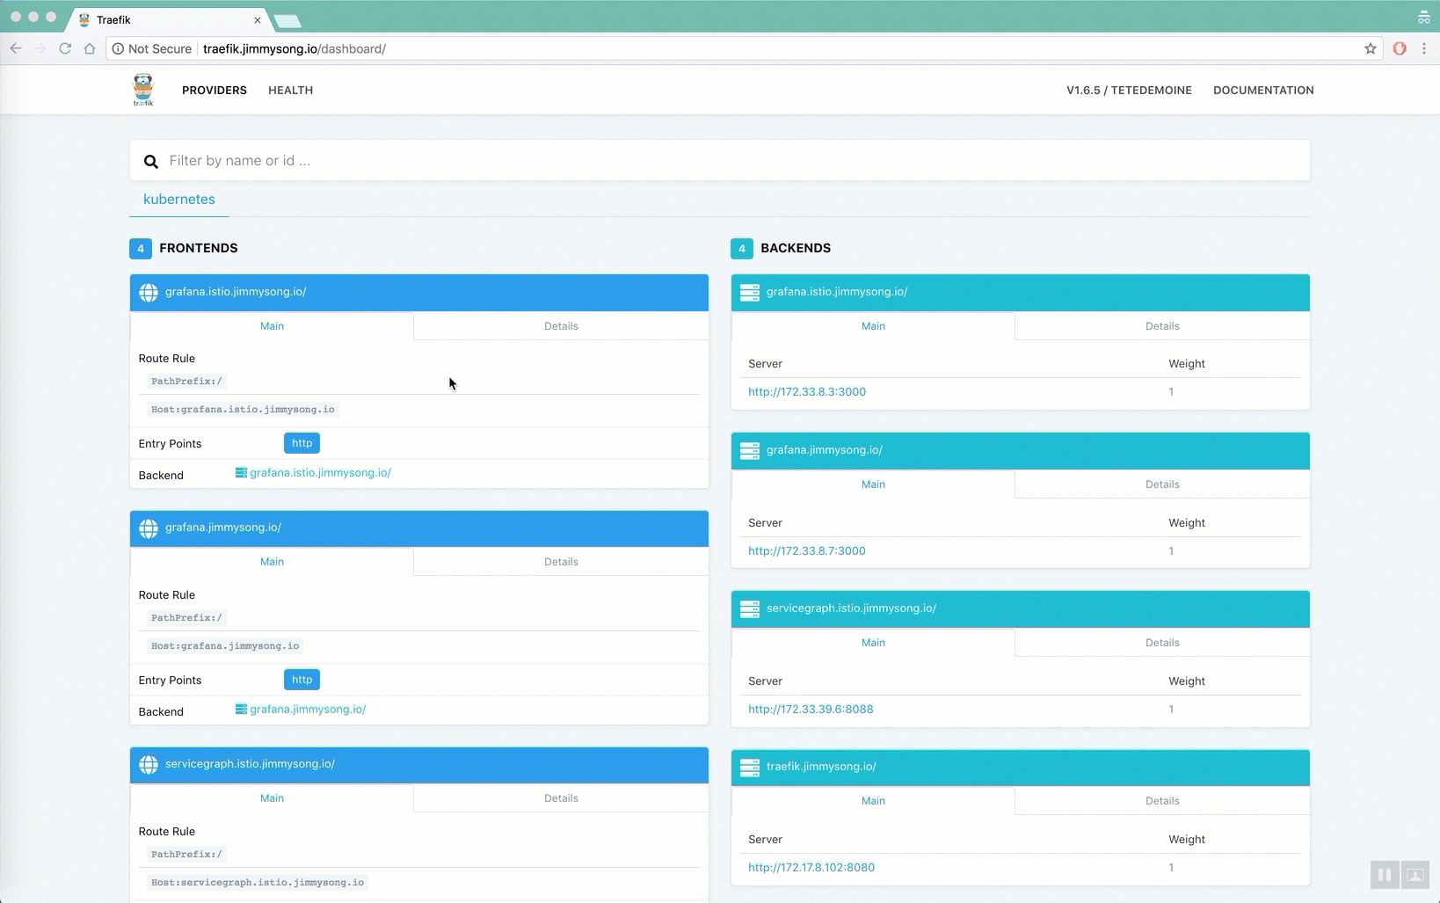
Task: Pause playback using the pause button
Action: click(1384, 874)
